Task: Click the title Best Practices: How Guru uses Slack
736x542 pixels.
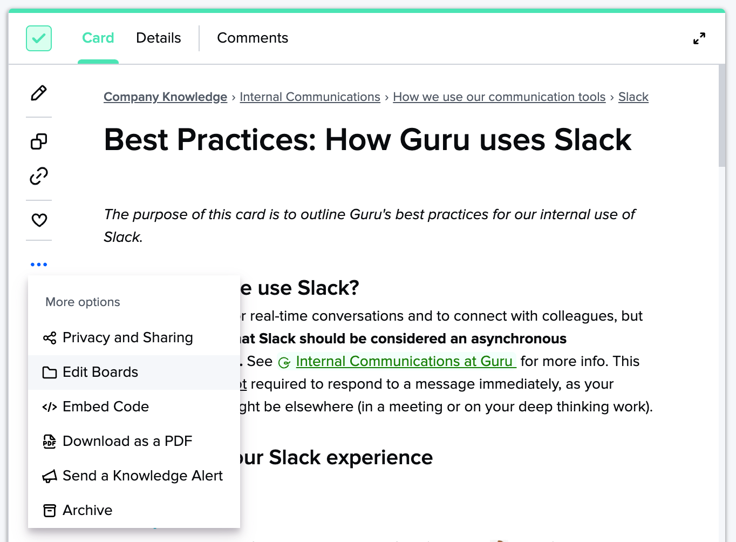Action: tap(367, 140)
